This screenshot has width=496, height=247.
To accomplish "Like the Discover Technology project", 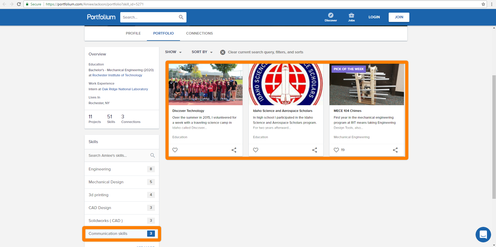I will point(175,150).
